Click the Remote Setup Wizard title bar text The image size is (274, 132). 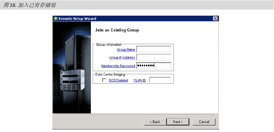[x=77, y=18]
